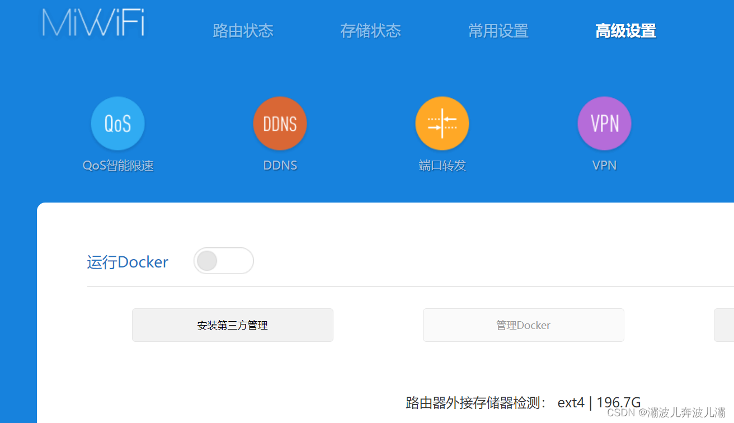Open the DDNS settings icon
The height and width of the screenshot is (423, 734).
click(x=280, y=124)
